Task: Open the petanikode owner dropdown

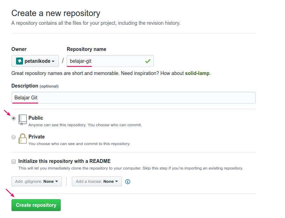Action: click(x=35, y=61)
